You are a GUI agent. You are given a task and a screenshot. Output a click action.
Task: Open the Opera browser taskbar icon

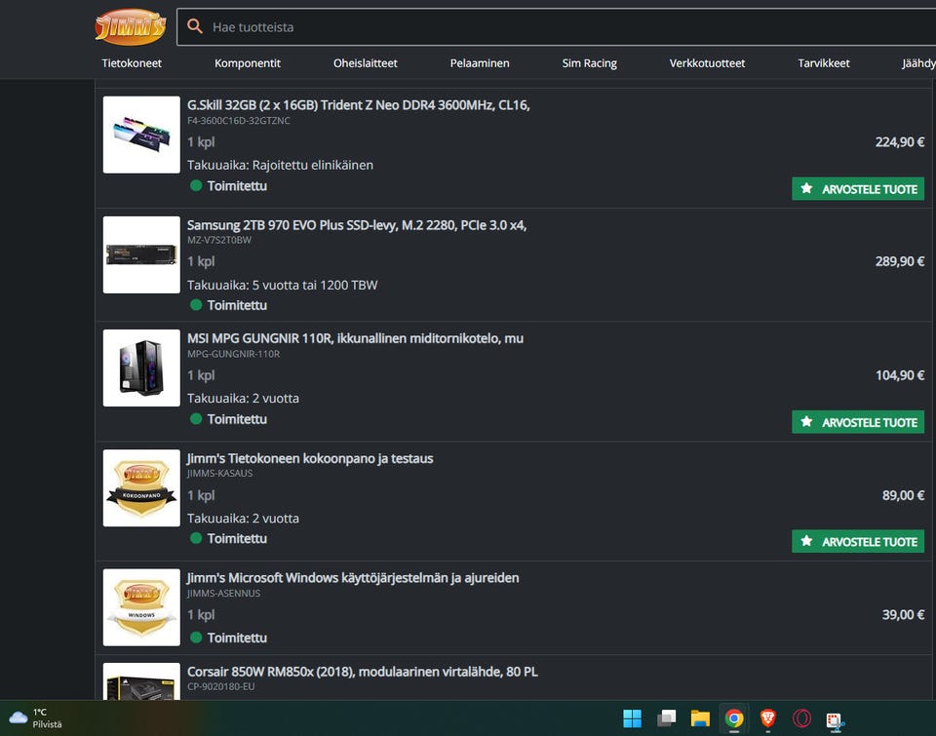801,718
